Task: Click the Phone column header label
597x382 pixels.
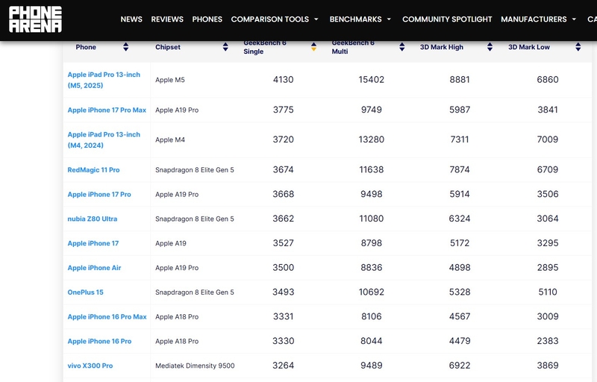Action: tap(86, 47)
